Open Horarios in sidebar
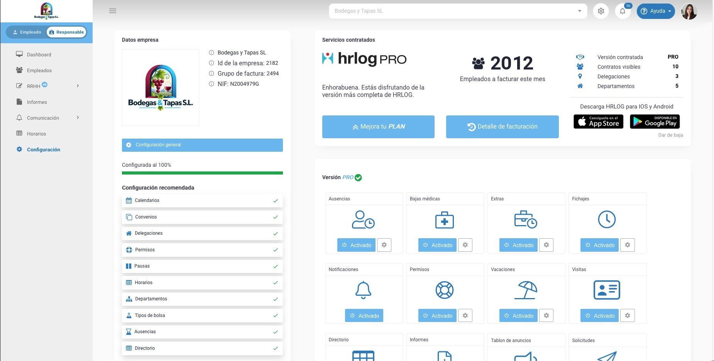The height and width of the screenshot is (361, 714). click(x=36, y=134)
